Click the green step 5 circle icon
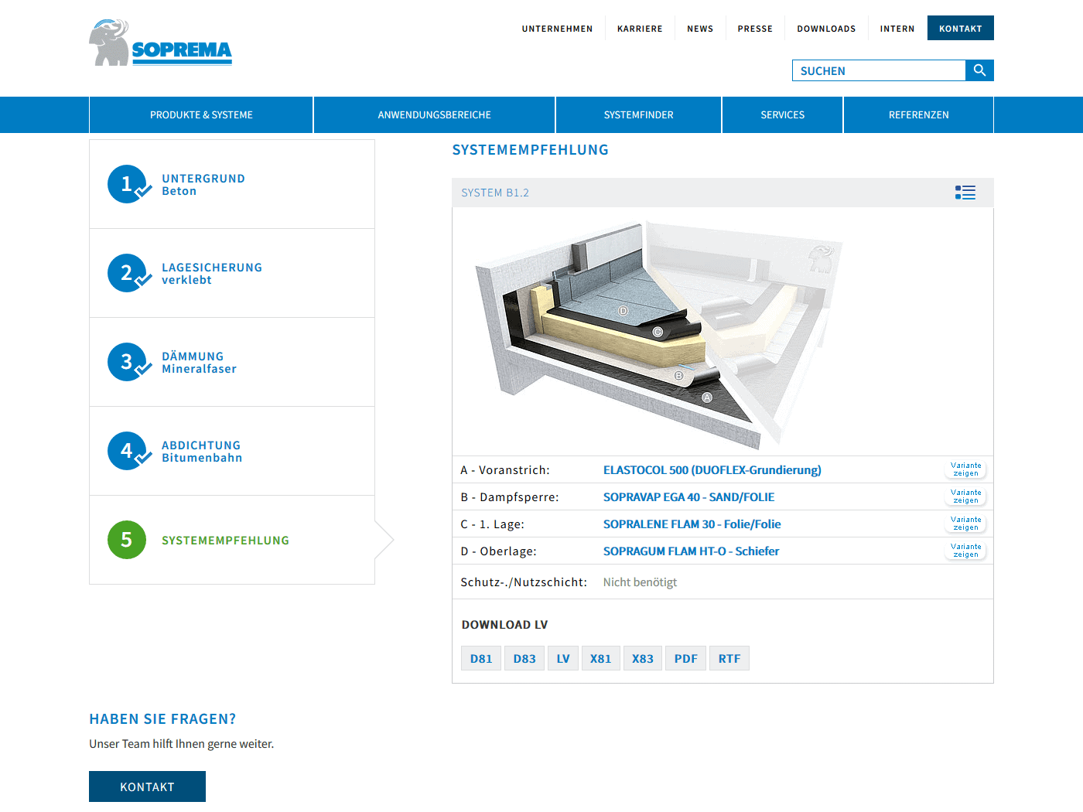 click(127, 540)
